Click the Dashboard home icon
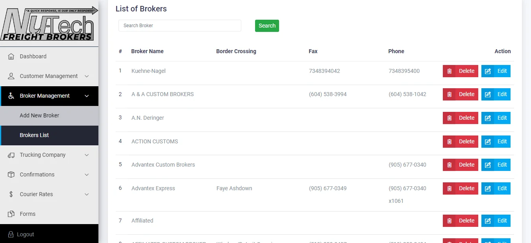 [11, 56]
